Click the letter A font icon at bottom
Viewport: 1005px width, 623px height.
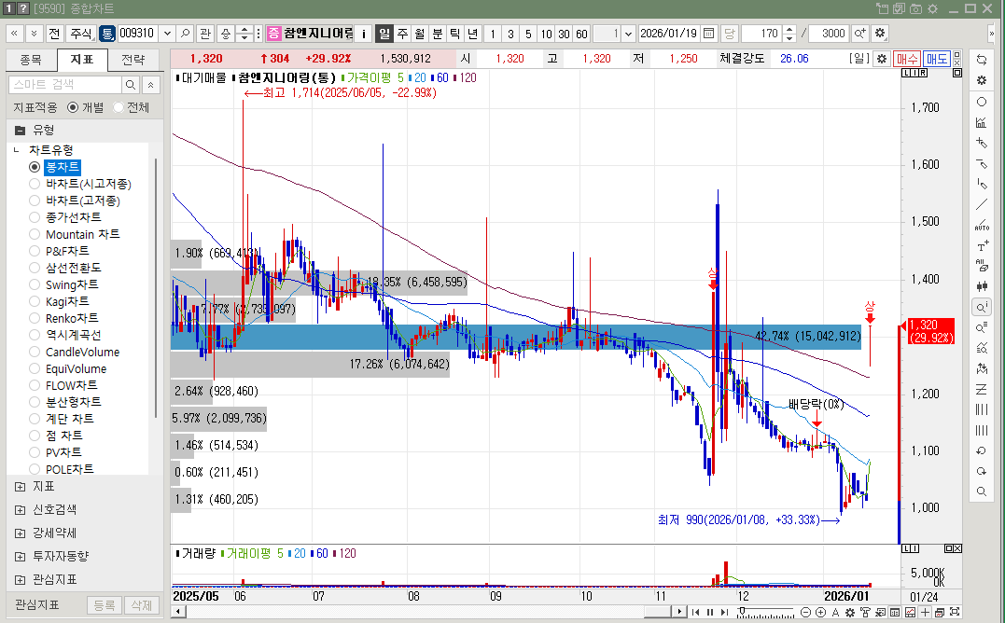pyautogui.click(x=835, y=612)
